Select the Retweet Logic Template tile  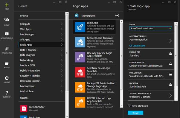[x=94, y=42]
